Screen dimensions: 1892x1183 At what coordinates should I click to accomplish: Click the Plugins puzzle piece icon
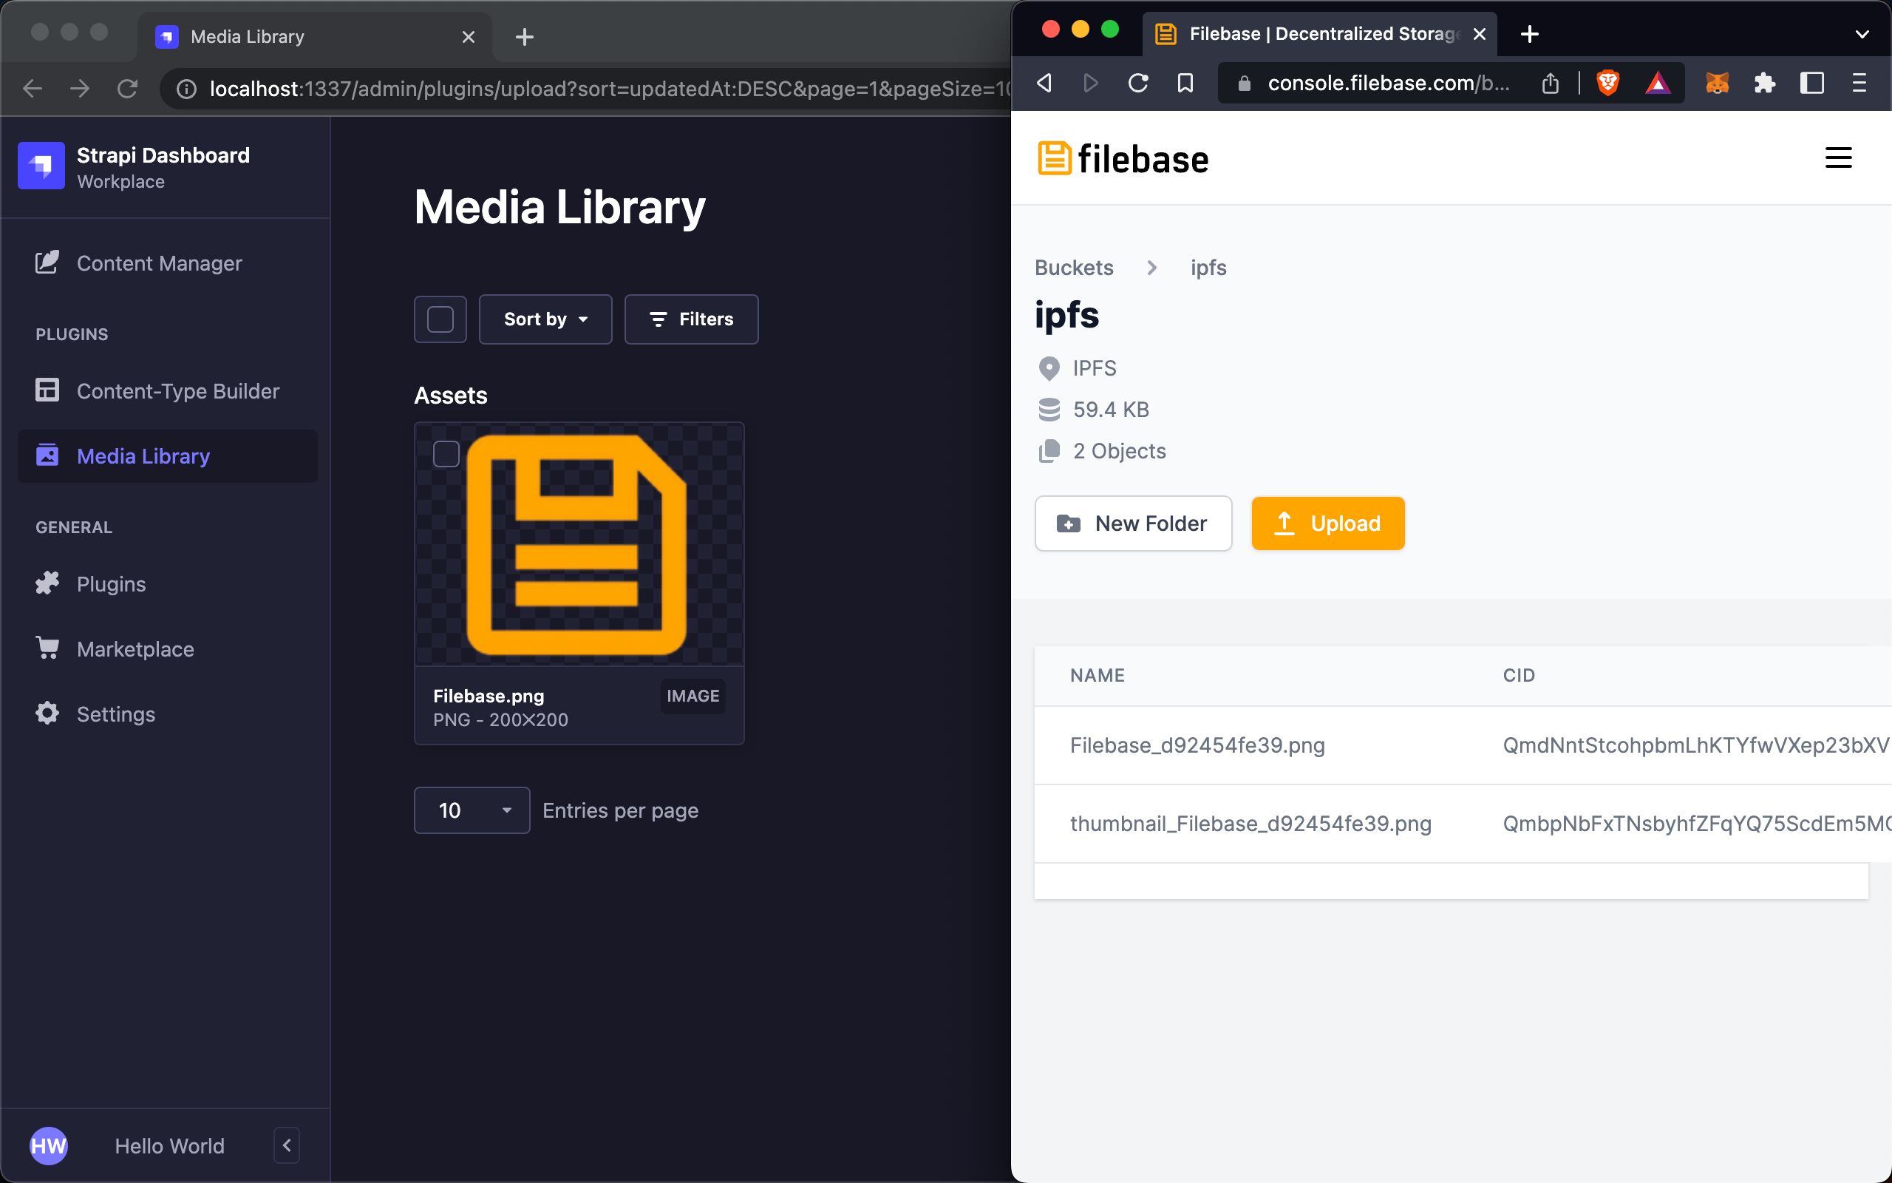(x=47, y=583)
